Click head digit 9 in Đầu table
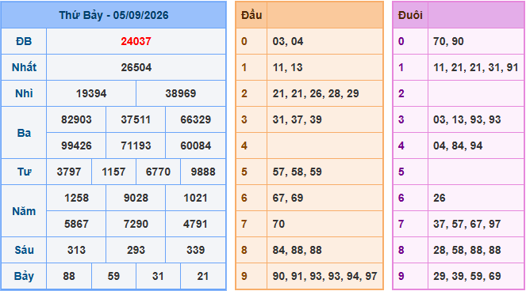This screenshot has height=291, width=526. click(244, 276)
